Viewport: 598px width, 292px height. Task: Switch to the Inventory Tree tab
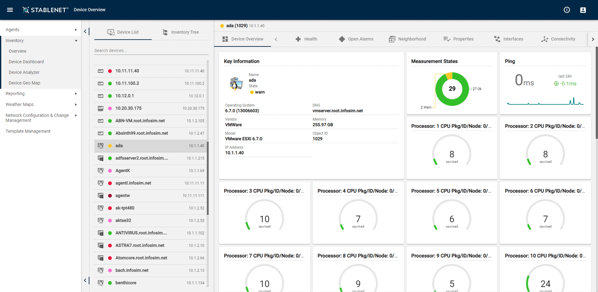(x=180, y=32)
